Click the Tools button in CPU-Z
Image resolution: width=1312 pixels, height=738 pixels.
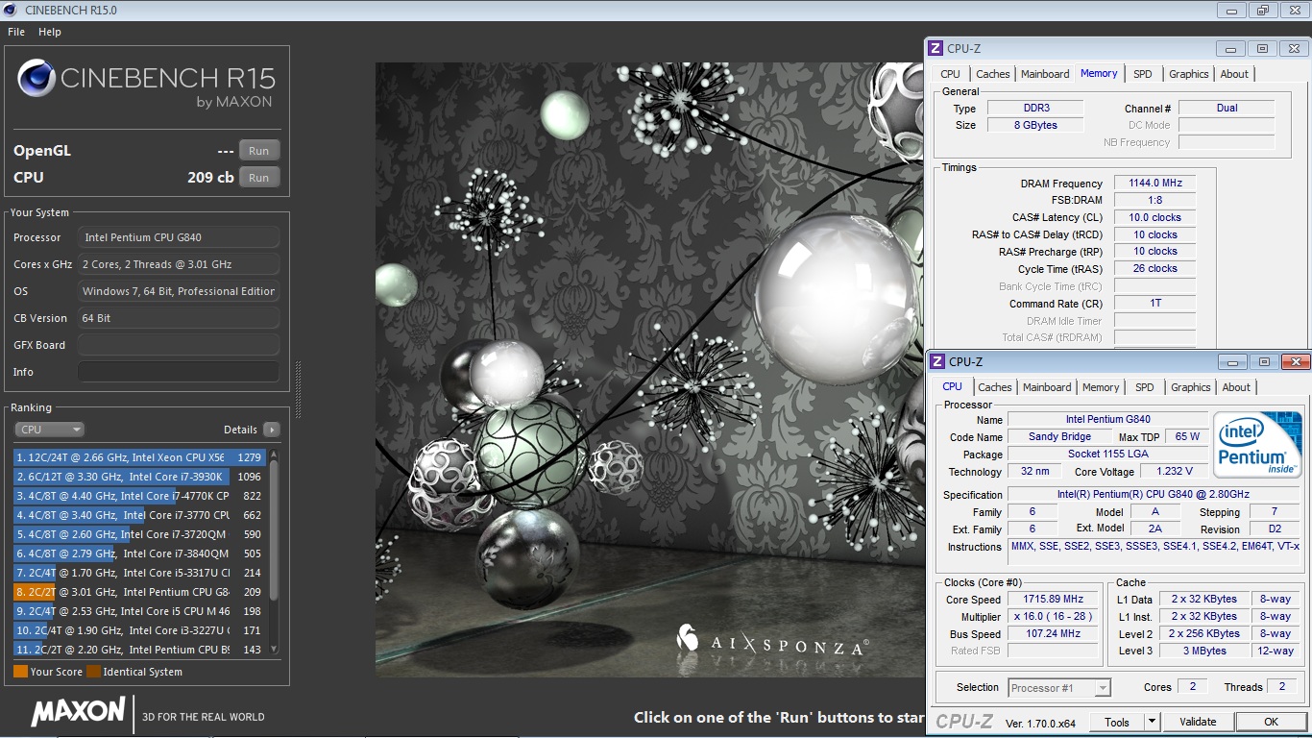point(1117,722)
